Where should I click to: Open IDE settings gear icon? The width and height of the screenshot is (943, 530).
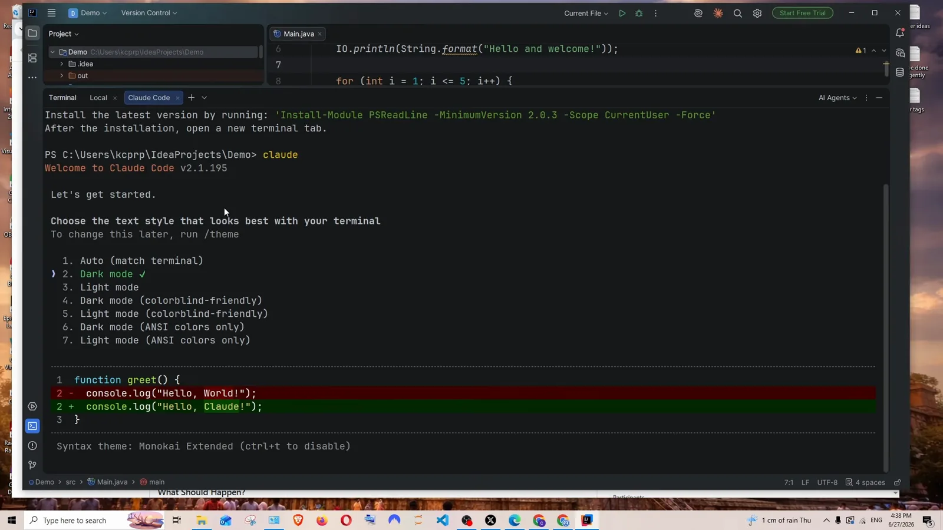coord(757,13)
